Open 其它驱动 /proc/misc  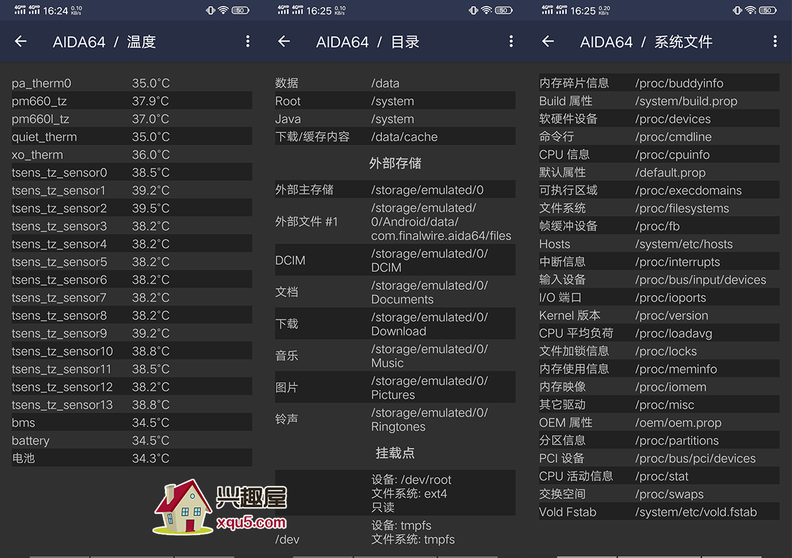click(x=659, y=404)
